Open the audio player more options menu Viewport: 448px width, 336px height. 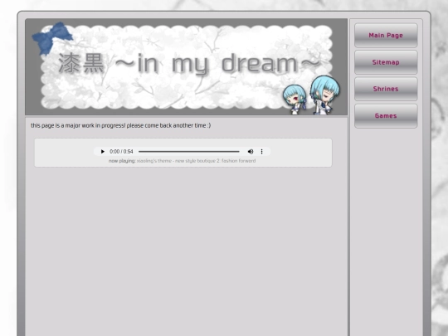pos(261,152)
